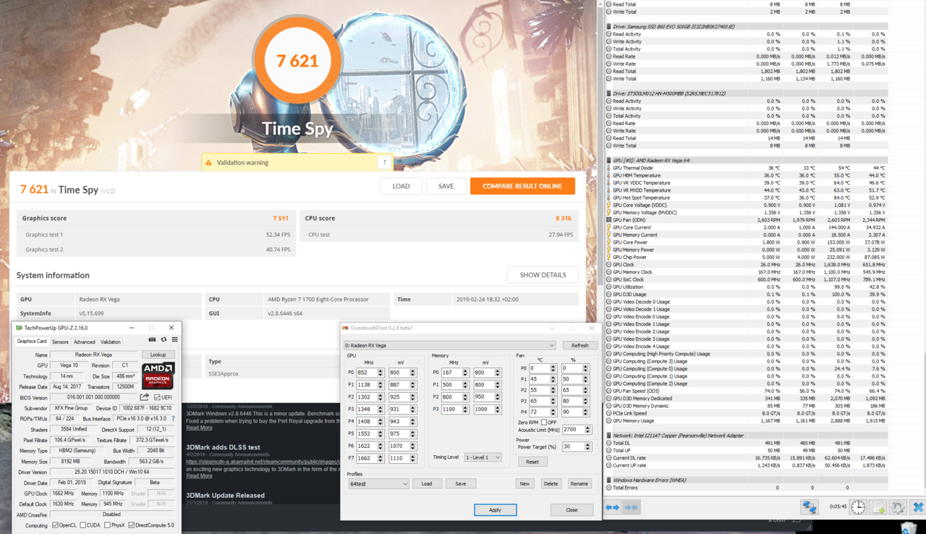
Task: Adjust Fan P4 percent spinner
Action: (586, 412)
